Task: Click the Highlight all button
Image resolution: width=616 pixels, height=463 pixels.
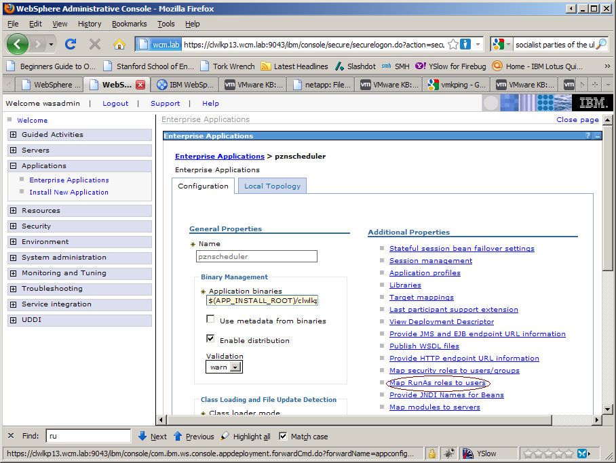Action: coord(246,437)
